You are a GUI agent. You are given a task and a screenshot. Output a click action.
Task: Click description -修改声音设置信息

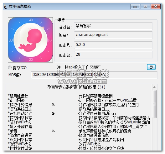(93, 135)
